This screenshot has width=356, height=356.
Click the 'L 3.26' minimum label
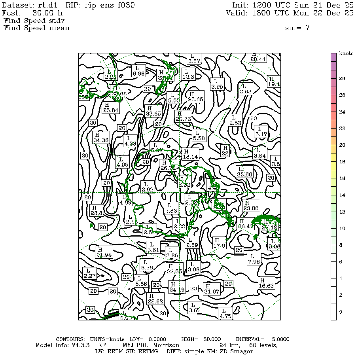click(172, 252)
